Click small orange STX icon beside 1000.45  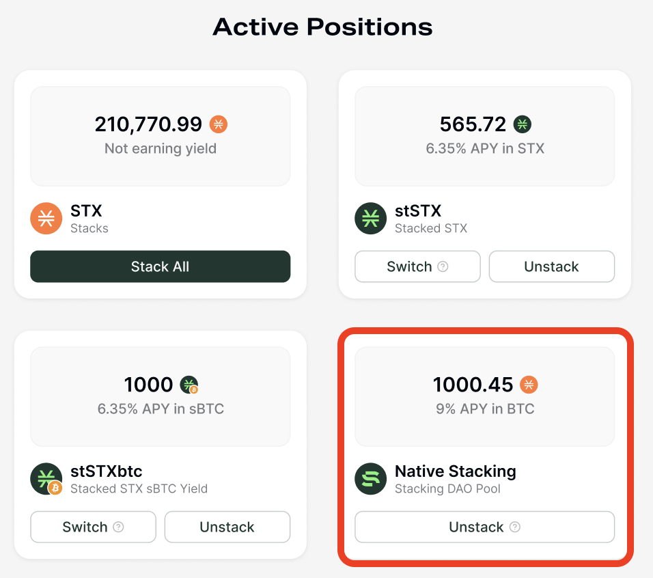(529, 385)
